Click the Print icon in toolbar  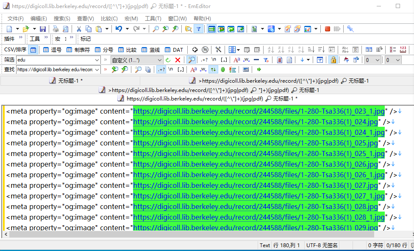pos(56,29)
